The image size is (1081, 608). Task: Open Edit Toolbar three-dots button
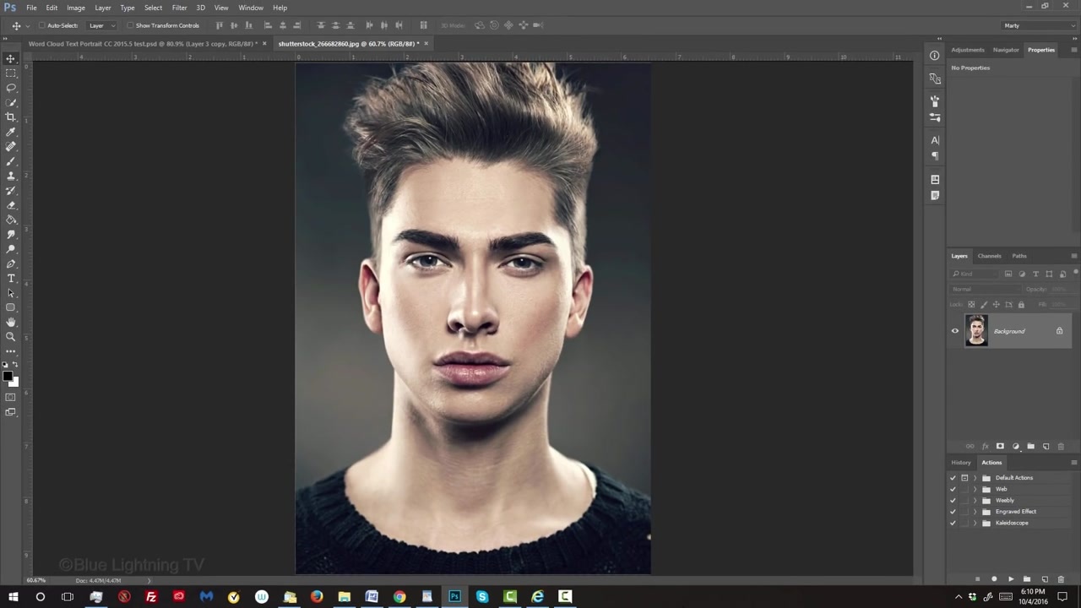point(11,350)
